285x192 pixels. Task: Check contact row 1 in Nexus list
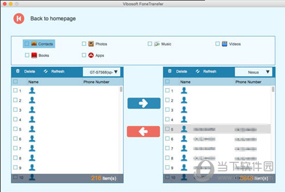(167, 90)
